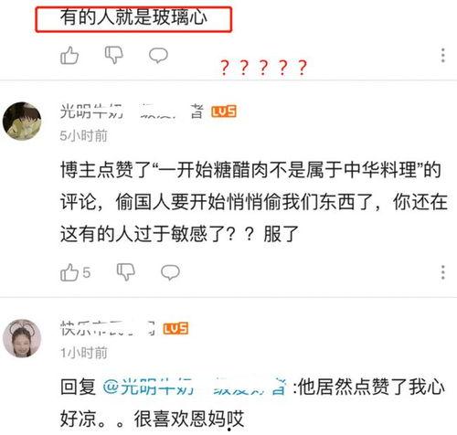Viewport: 457px width, 435px height.
Task: Dislike the 玻璃心 comment with thumbs-down
Action: [113, 55]
